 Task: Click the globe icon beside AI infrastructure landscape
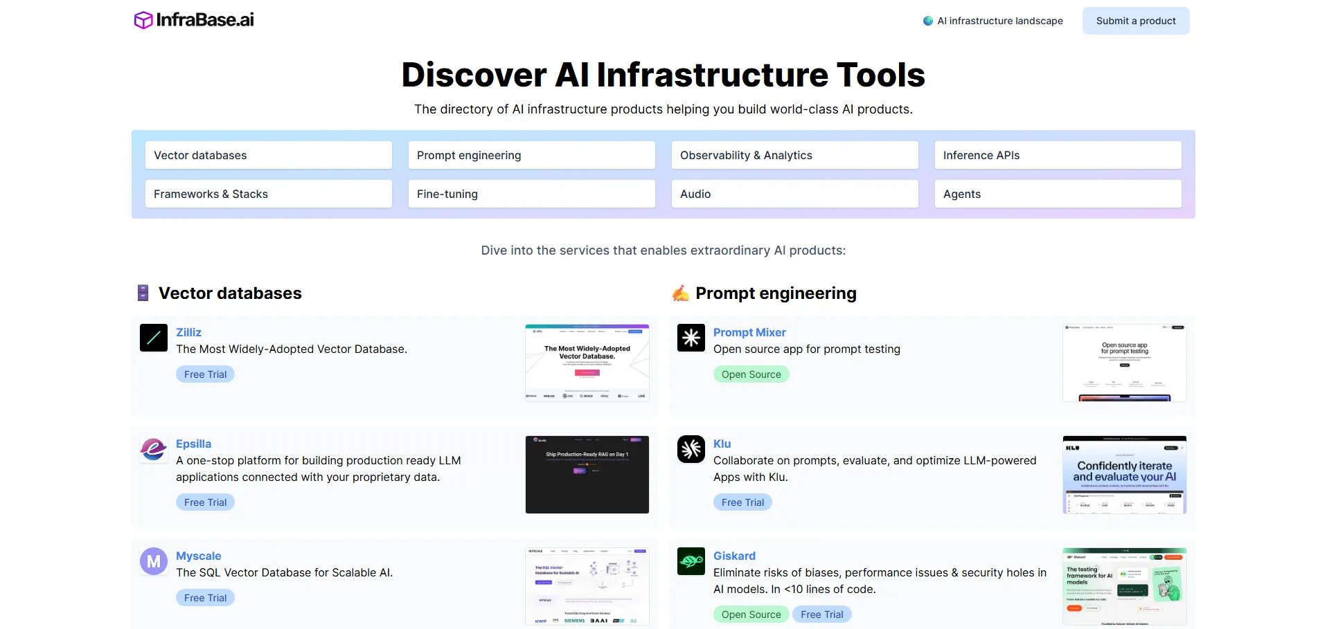(928, 21)
